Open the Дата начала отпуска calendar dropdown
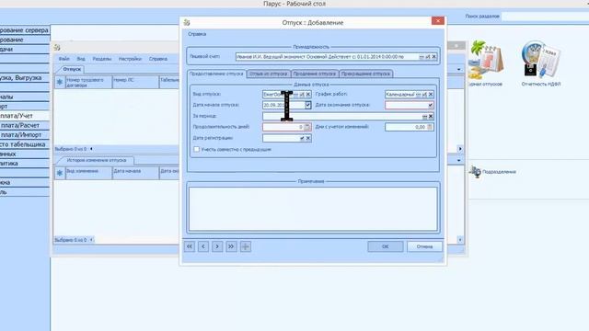 (x=308, y=105)
